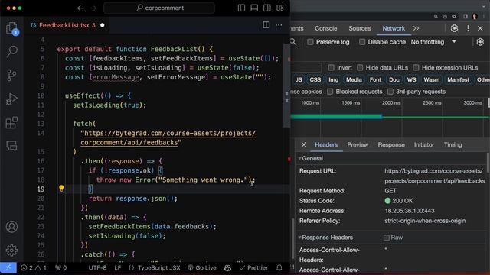Filter requests by WS type
Image resolution: width=490 pixels, height=275 pixels.
(411, 79)
